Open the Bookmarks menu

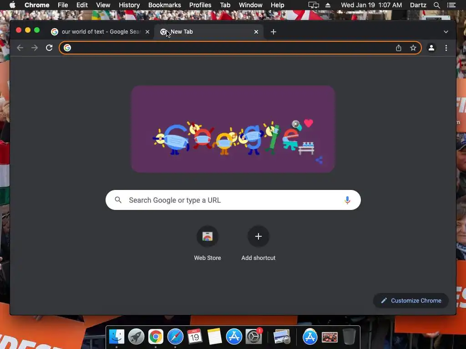[x=164, y=5]
